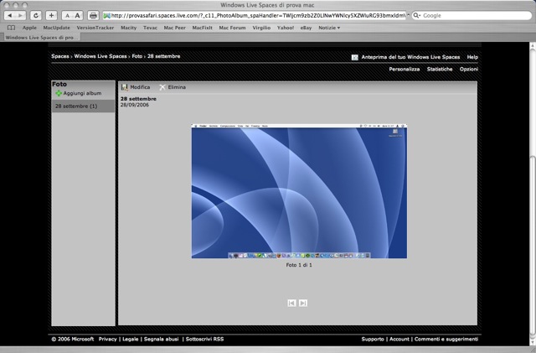Click the Anteprima preview icon

(x=355, y=57)
